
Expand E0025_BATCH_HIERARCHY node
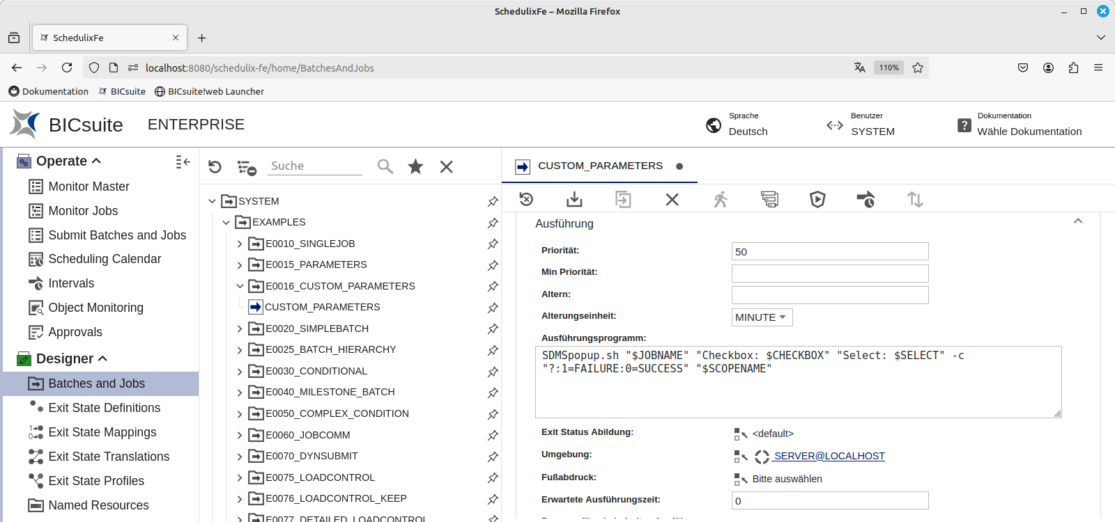tap(240, 350)
